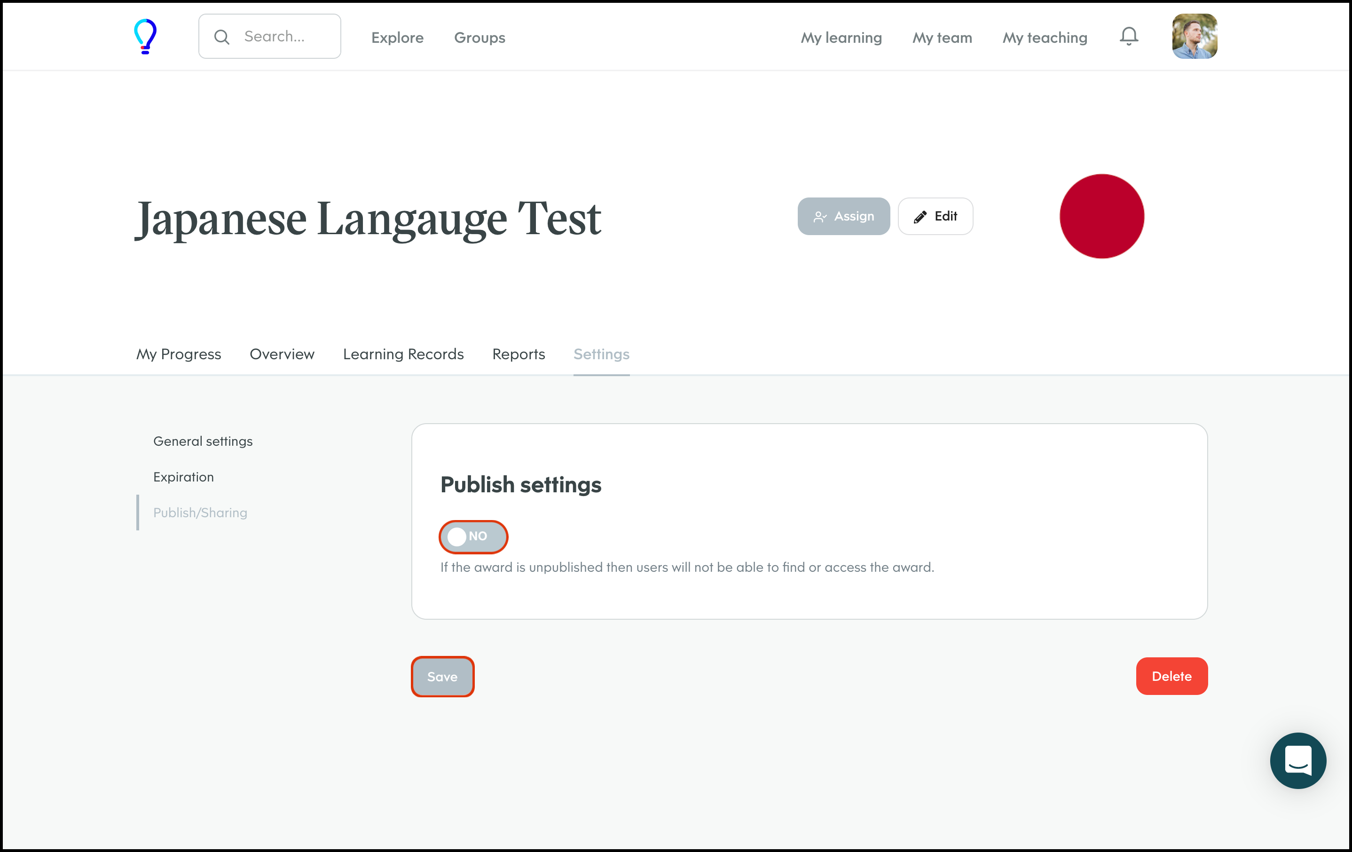Open the chat support widget
This screenshot has height=852, width=1352.
tap(1297, 760)
